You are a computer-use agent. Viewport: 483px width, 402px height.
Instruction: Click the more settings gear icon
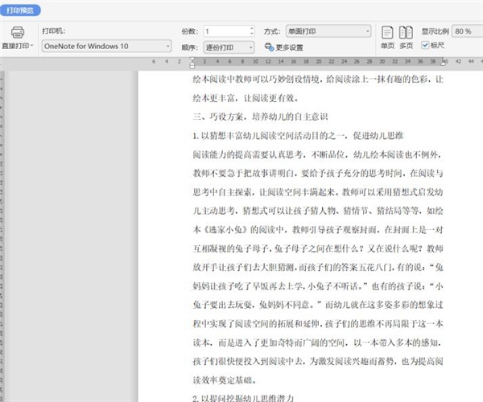pos(270,47)
